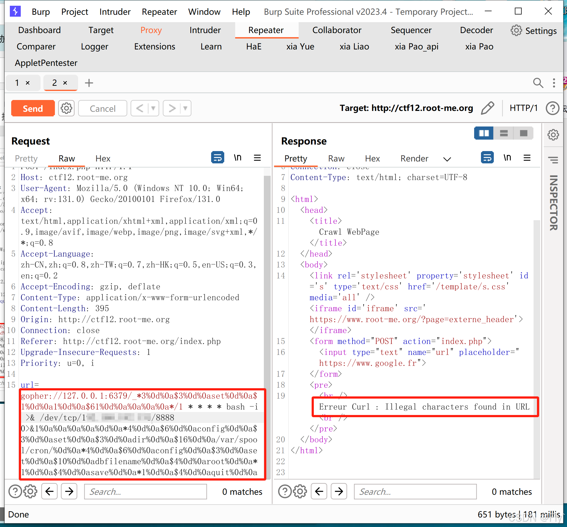Image resolution: width=567 pixels, height=527 pixels.
Task: Click the Burp Suite lightning logo icon
Action: click(15, 11)
